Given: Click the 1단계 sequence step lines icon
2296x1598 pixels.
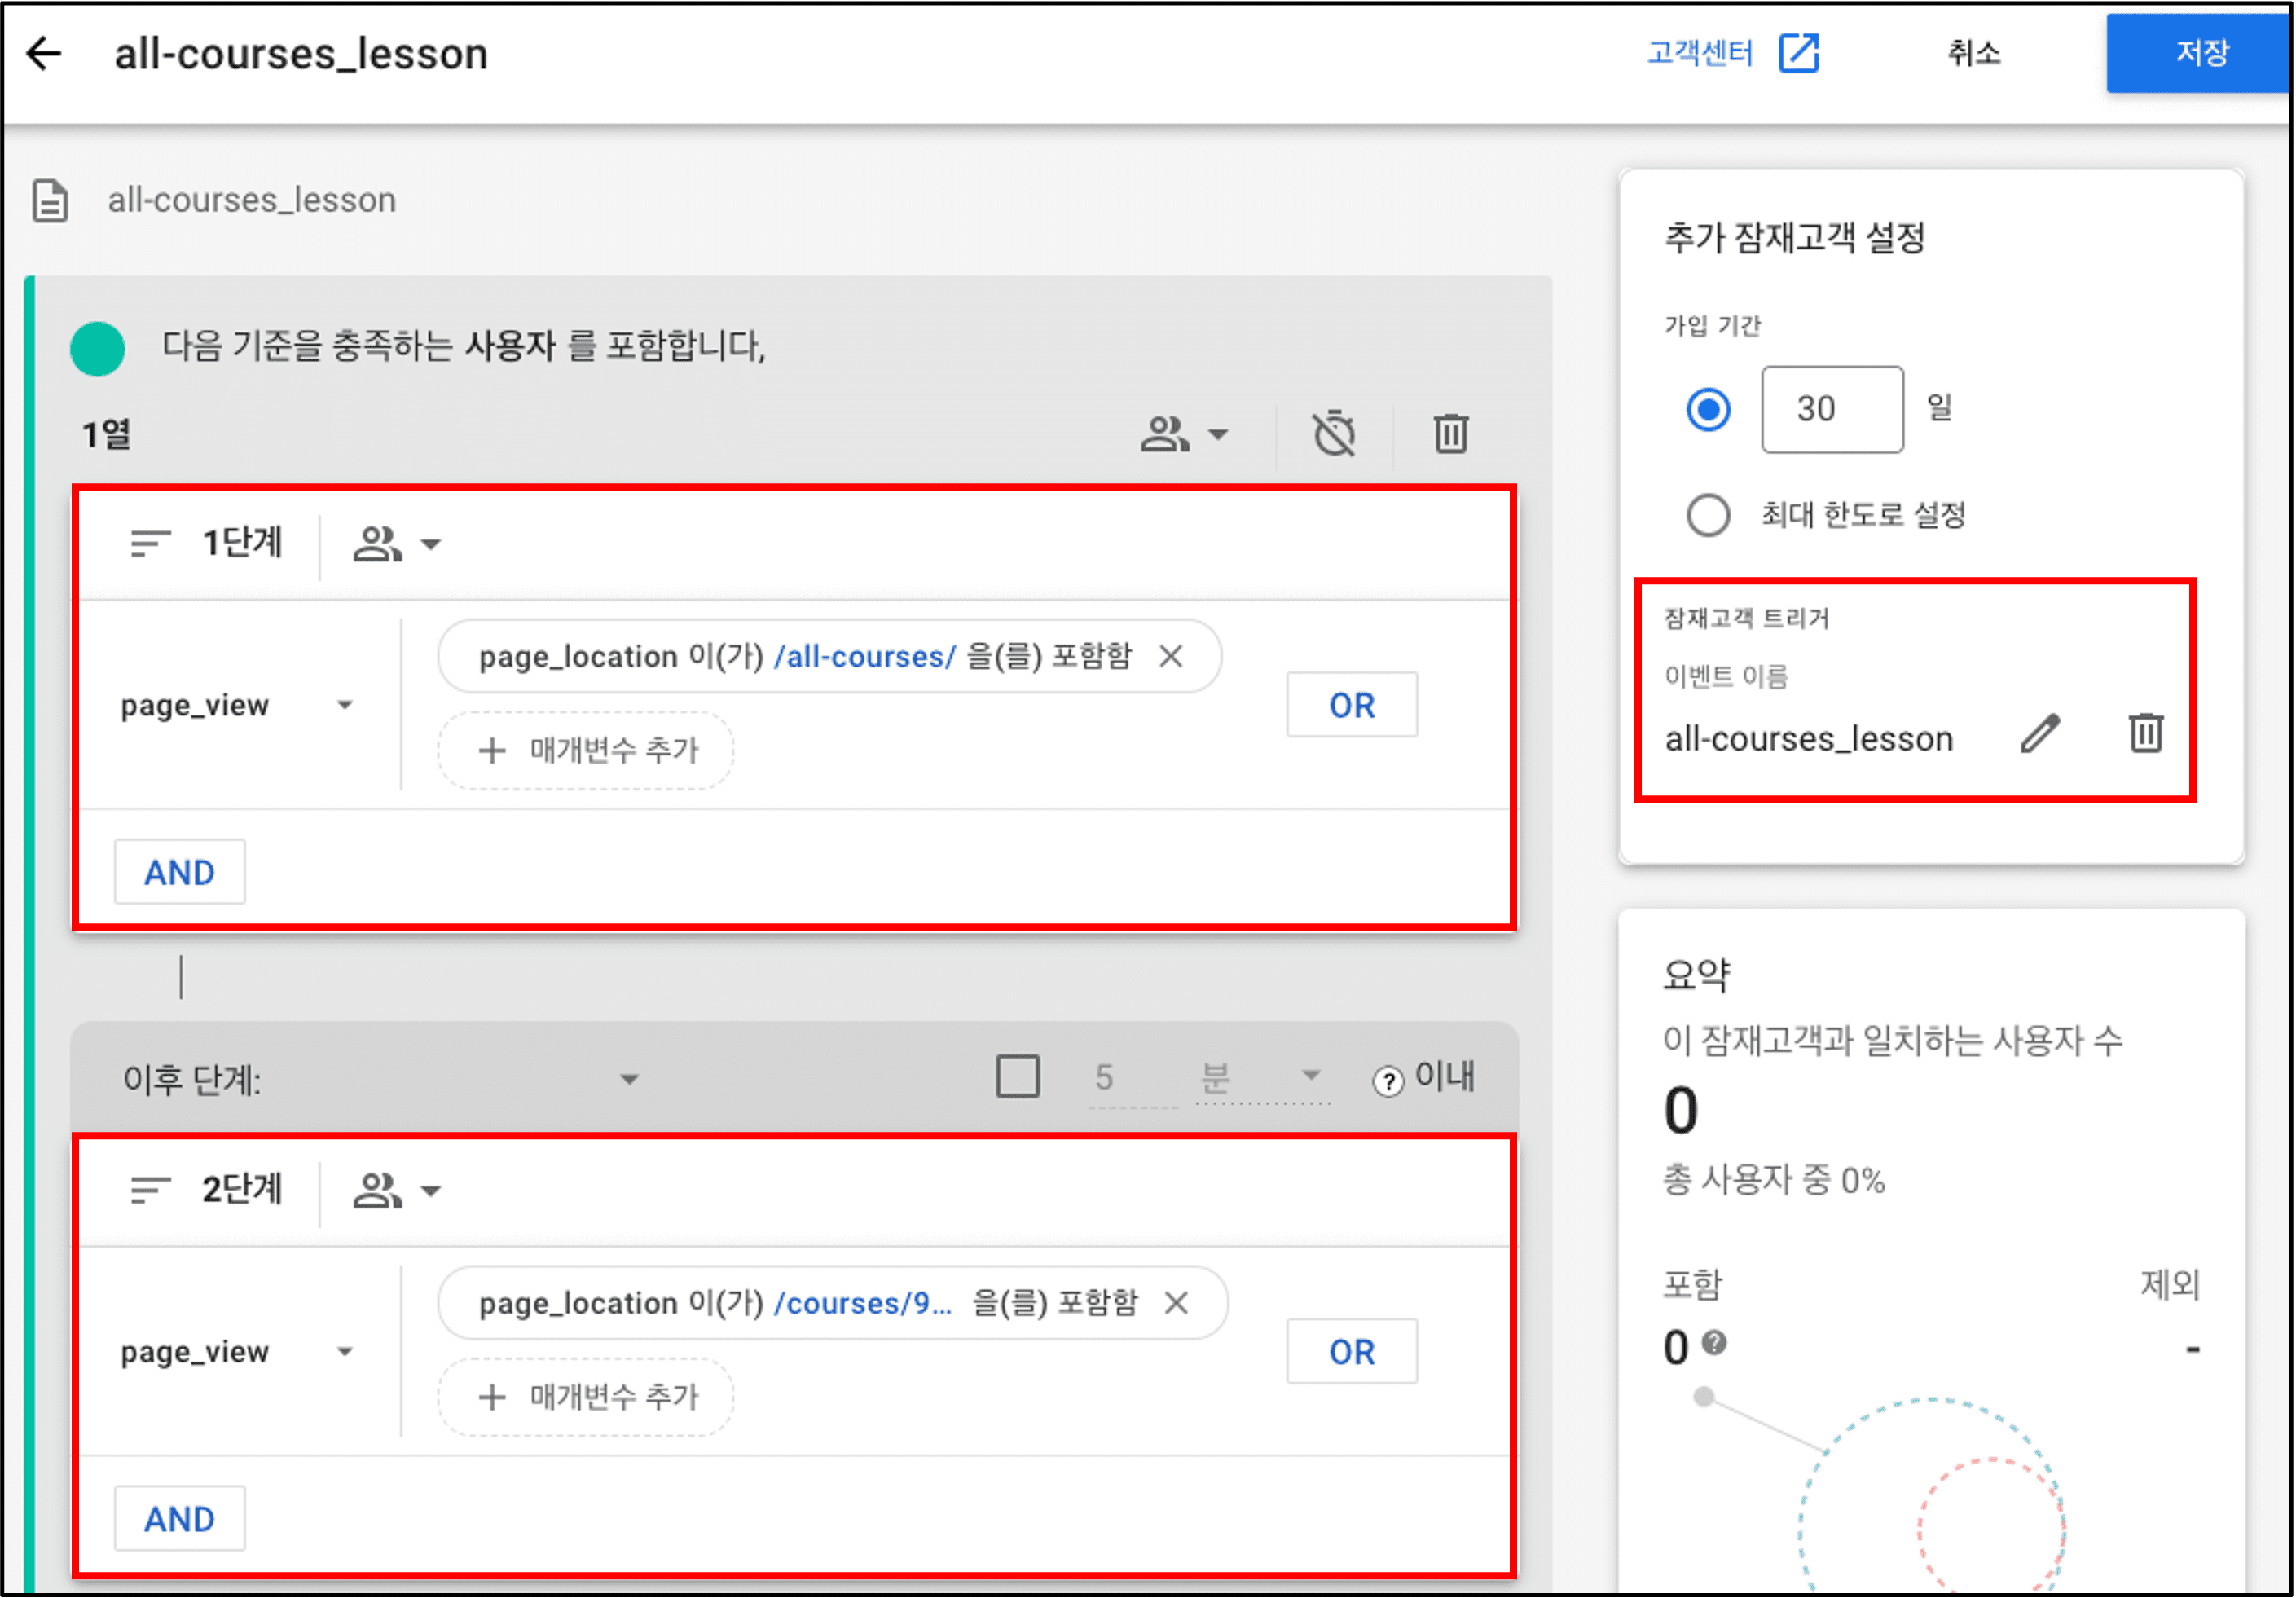Looking at the screenshot, I should point(150,543).
